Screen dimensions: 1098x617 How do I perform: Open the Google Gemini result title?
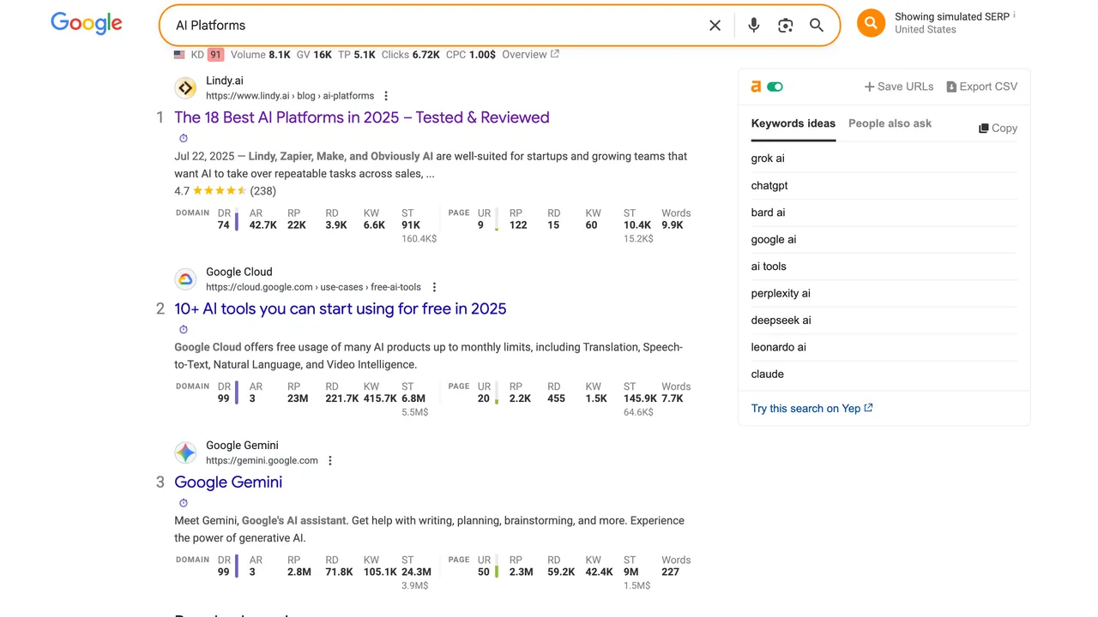[228, 482]
